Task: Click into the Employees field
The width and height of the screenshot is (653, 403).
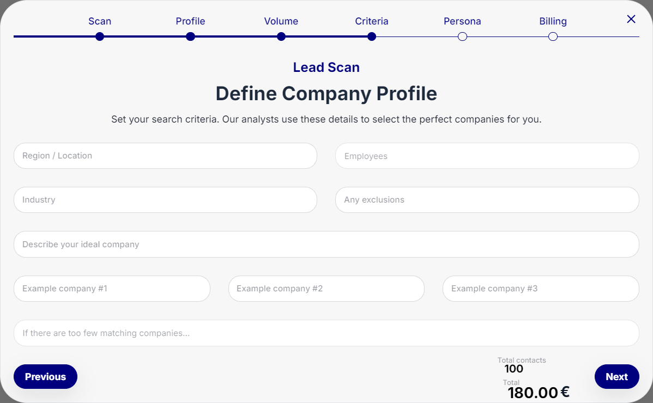Action: 487,156
